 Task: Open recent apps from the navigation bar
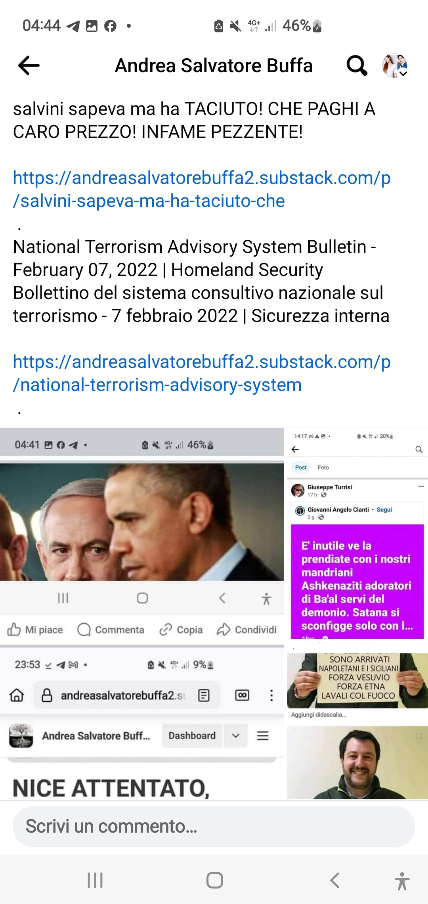(x=95, y=880)
